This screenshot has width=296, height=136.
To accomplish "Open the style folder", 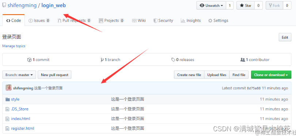I will coord(15,99).
